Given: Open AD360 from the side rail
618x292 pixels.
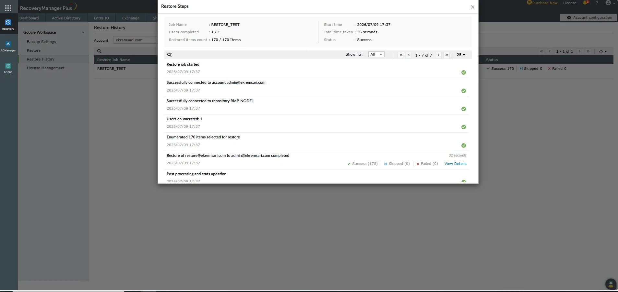Looking at the screenshot, I should [8, 68].
